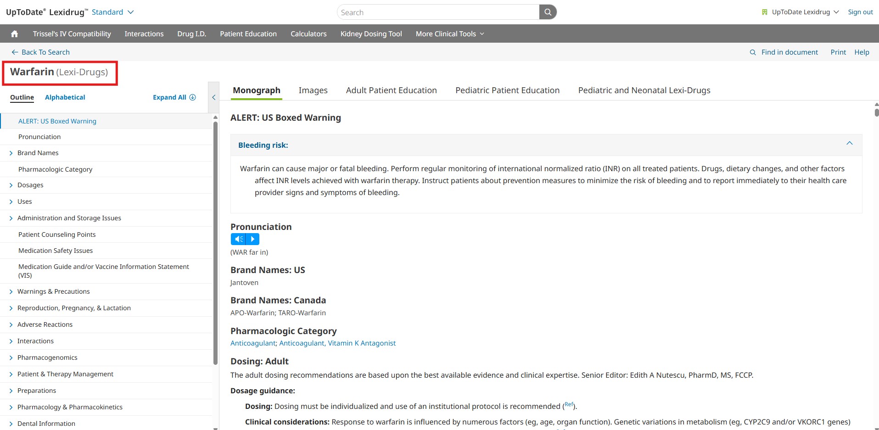Screen dimensions: 879x430
Task: Click the search magnifier button
Action: (548, 12)
